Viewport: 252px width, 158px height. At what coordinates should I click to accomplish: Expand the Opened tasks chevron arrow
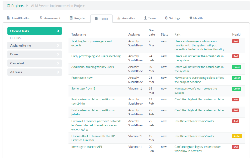[58, 31]
